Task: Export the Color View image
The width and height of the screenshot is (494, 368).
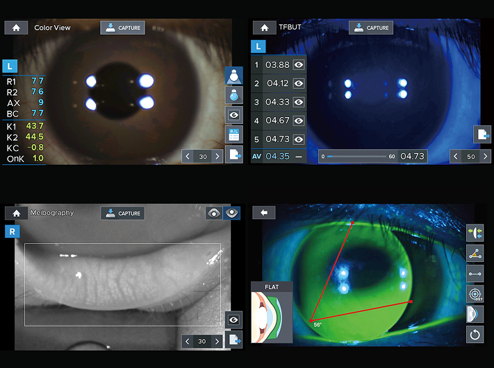Action: pos(233,155)
